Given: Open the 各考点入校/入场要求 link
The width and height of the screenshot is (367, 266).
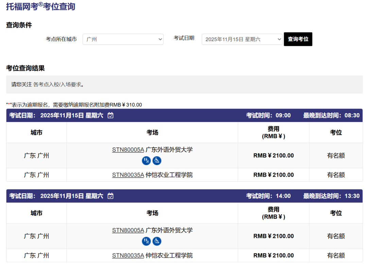Looking at the screenshot, I should click(x=58, y=85).
